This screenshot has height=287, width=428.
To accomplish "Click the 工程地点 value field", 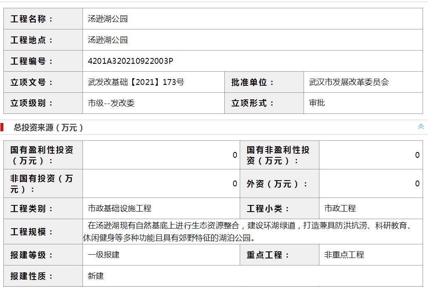I will 253,40.
